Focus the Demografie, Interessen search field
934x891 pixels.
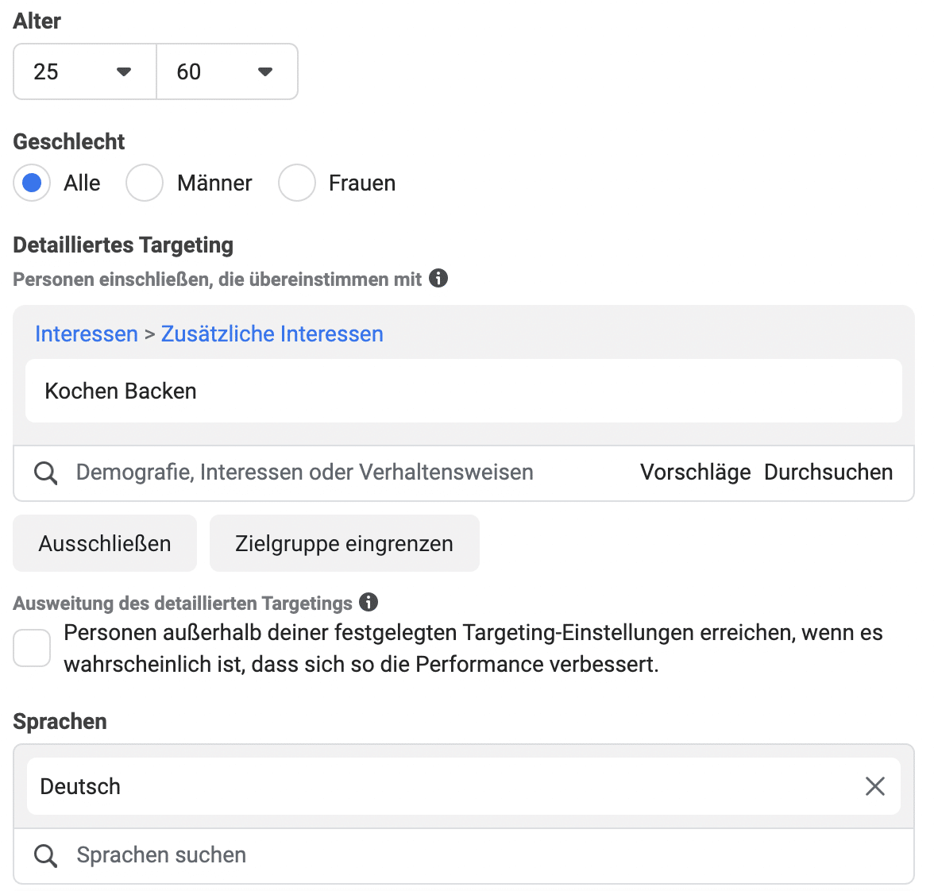pyautogui.click(x=305, y=472)
